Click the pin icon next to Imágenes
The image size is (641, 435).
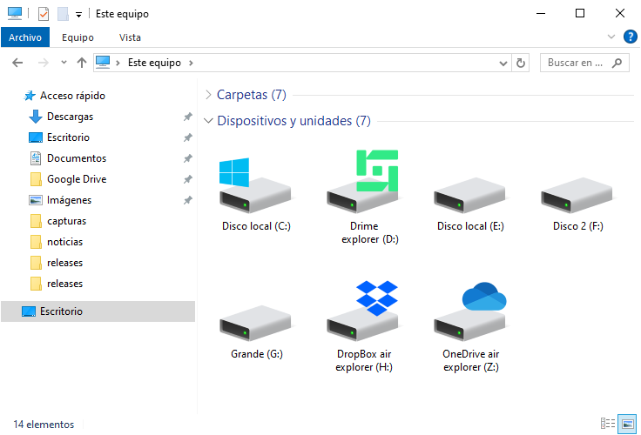pyautogui.click(x=187, y=200)
